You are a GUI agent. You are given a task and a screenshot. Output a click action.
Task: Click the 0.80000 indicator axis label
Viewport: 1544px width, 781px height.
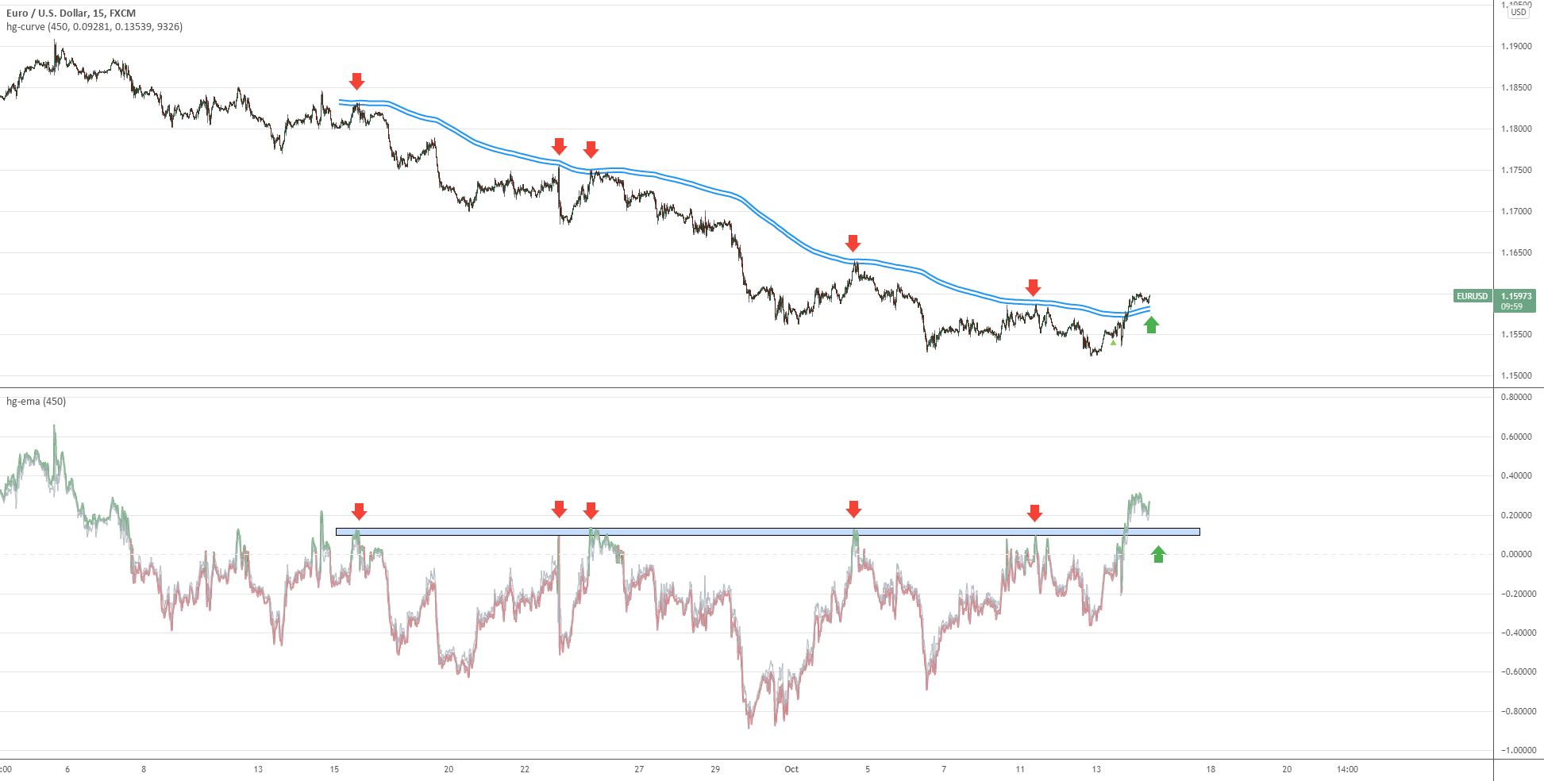pyautogui.click(x=1516, y=397)
